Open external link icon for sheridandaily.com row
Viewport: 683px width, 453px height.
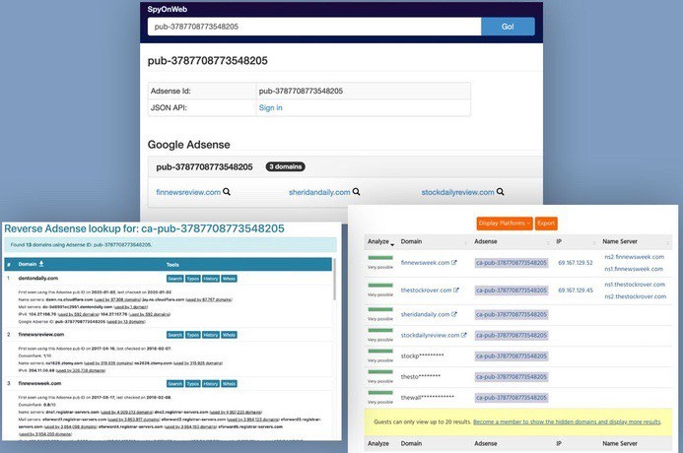coord(454,314)
